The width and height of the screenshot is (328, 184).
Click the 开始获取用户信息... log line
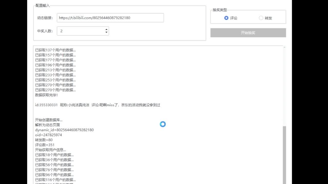click(x=50, y=150)
